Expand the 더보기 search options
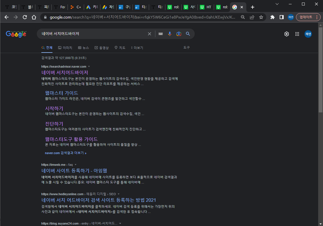 point(137,48)
